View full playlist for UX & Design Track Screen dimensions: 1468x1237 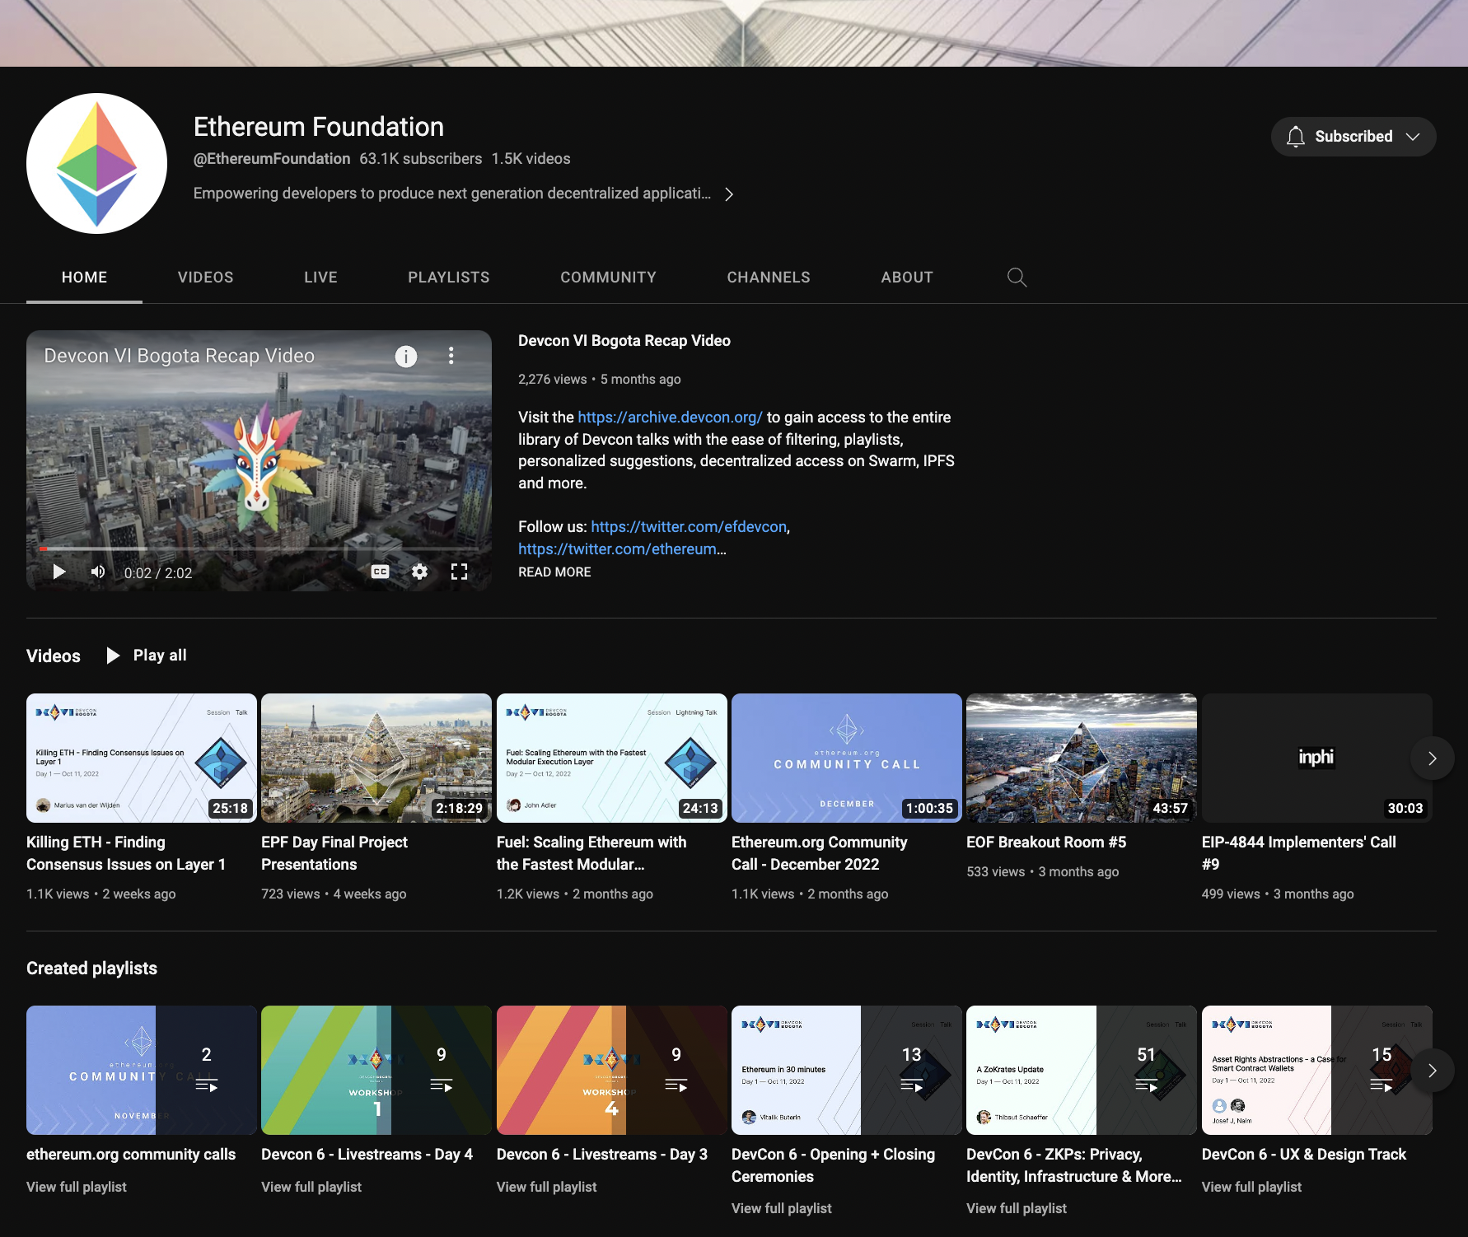pyautogui.click(x=1251, y=1187)
